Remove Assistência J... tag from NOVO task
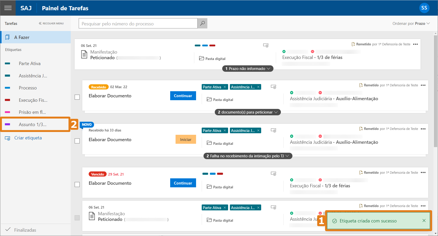This screenshot has width=438, height=236. click(x=258, y=131)
